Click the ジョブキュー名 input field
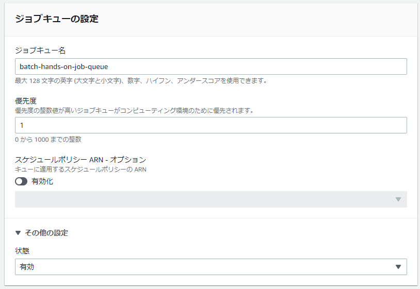The height and width of the screenshot is (289, 420). click(x=211, y=66)
